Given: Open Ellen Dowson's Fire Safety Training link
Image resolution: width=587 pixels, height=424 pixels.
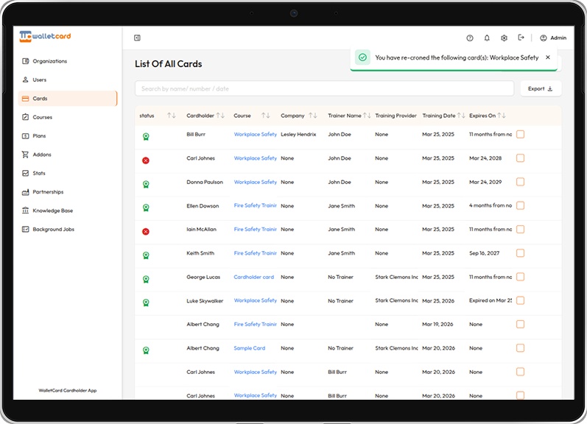Looking at the screenshot, I should pos(256,205).
